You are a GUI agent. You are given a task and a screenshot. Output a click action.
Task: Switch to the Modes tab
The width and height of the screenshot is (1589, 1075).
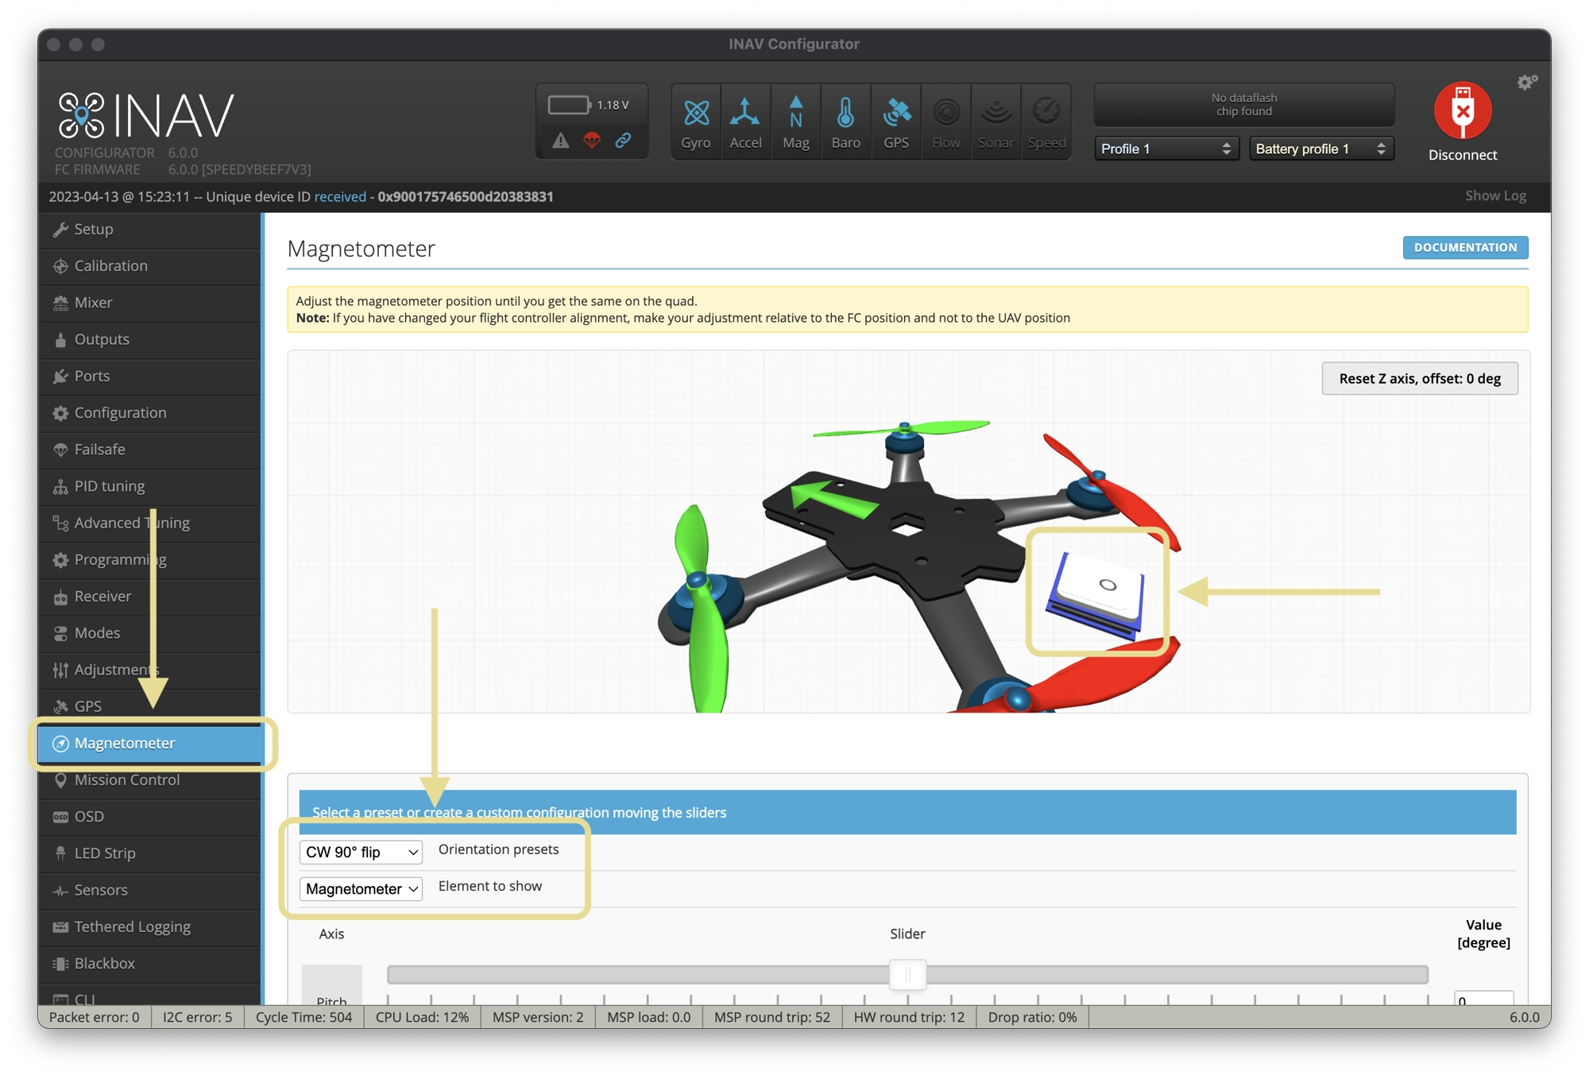149,633
